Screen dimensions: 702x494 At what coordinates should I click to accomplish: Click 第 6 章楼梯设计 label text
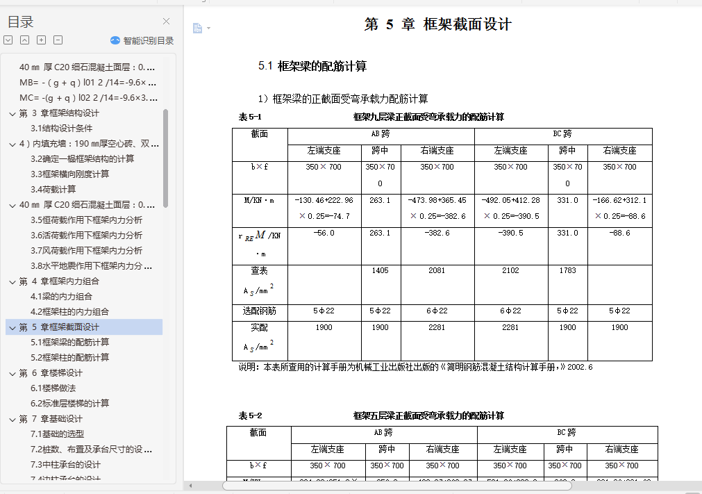(x=51, y=373)
